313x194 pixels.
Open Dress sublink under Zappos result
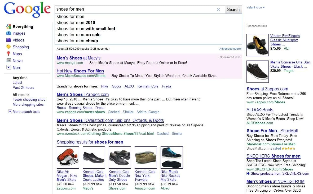click(x=100, y=108)
